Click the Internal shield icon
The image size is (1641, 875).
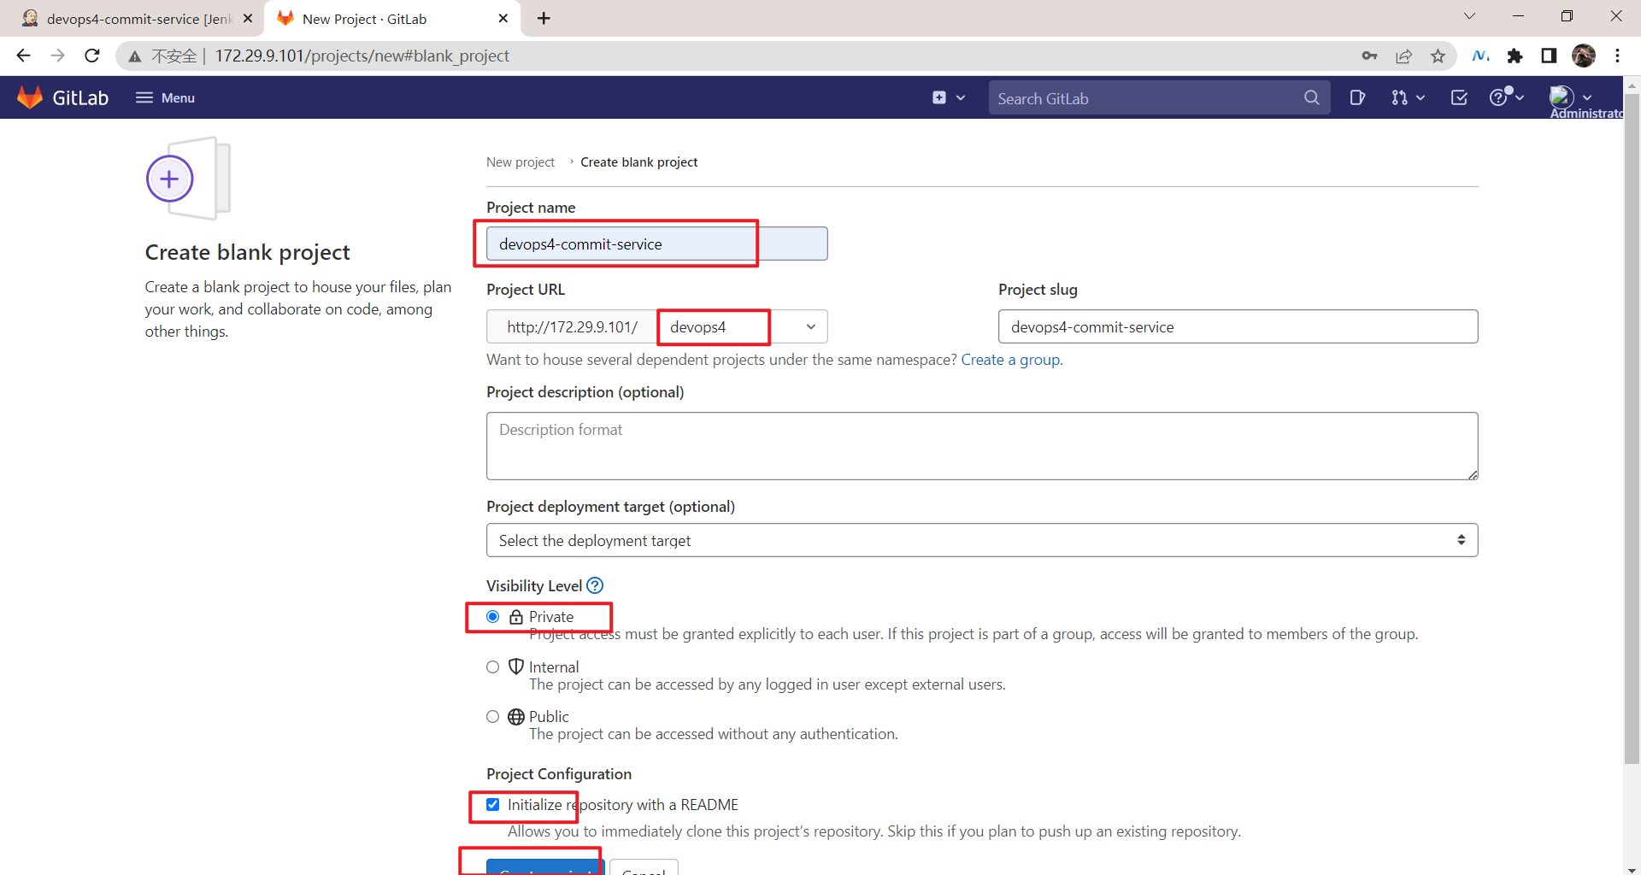(x=516, y=667)
